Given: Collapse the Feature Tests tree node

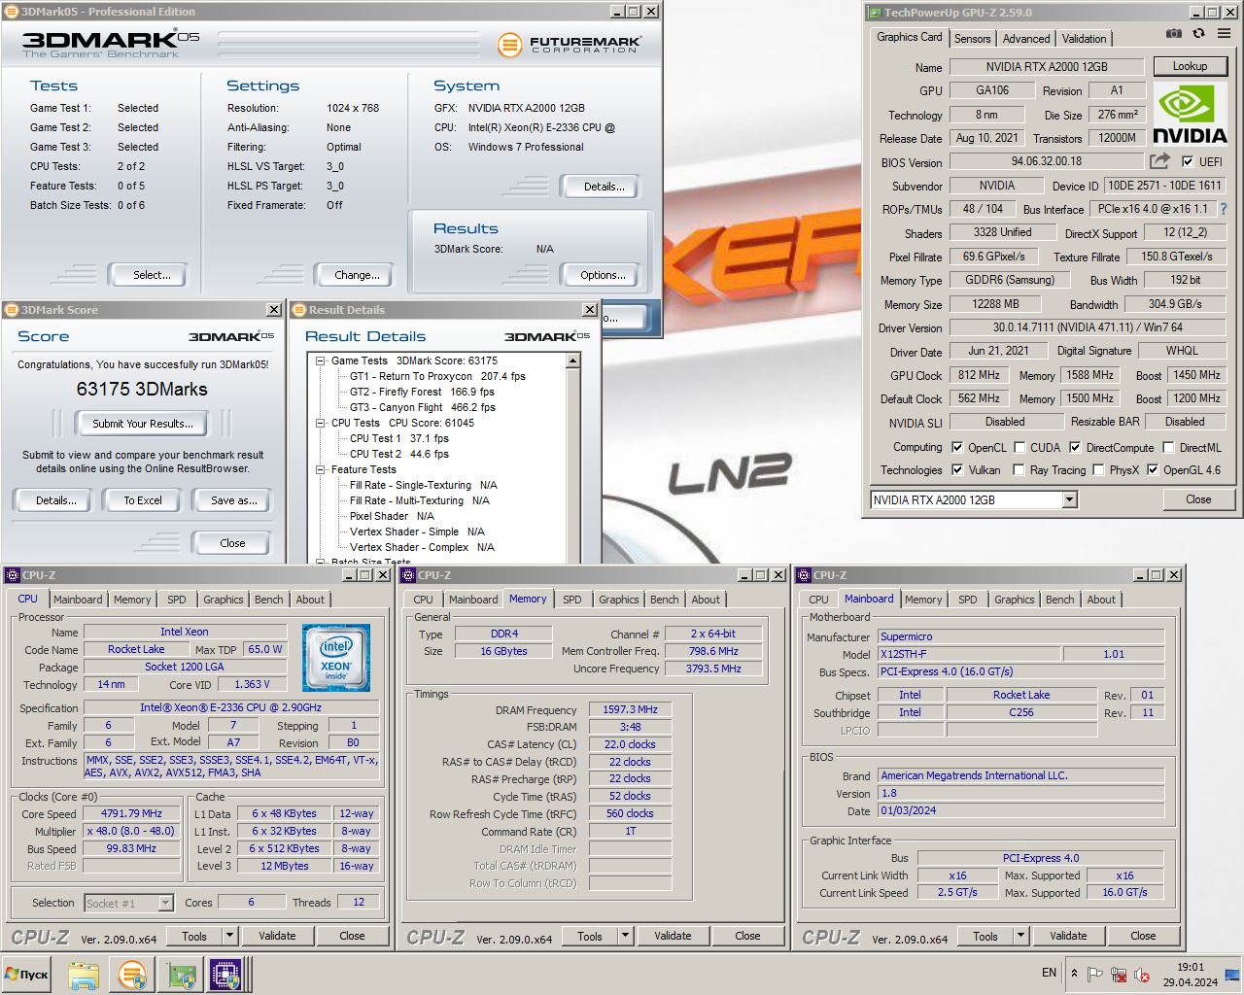Looking at the screenshot, I should (321, 469).
